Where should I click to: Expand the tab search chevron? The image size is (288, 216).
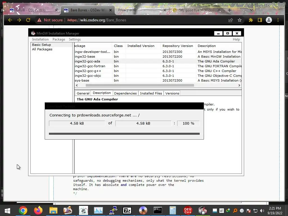click(251, 10)
